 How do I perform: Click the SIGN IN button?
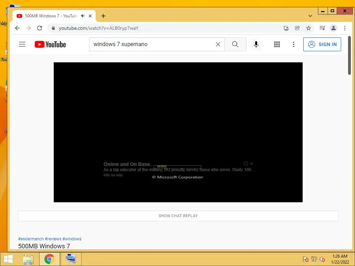click(x=322, y=44)
